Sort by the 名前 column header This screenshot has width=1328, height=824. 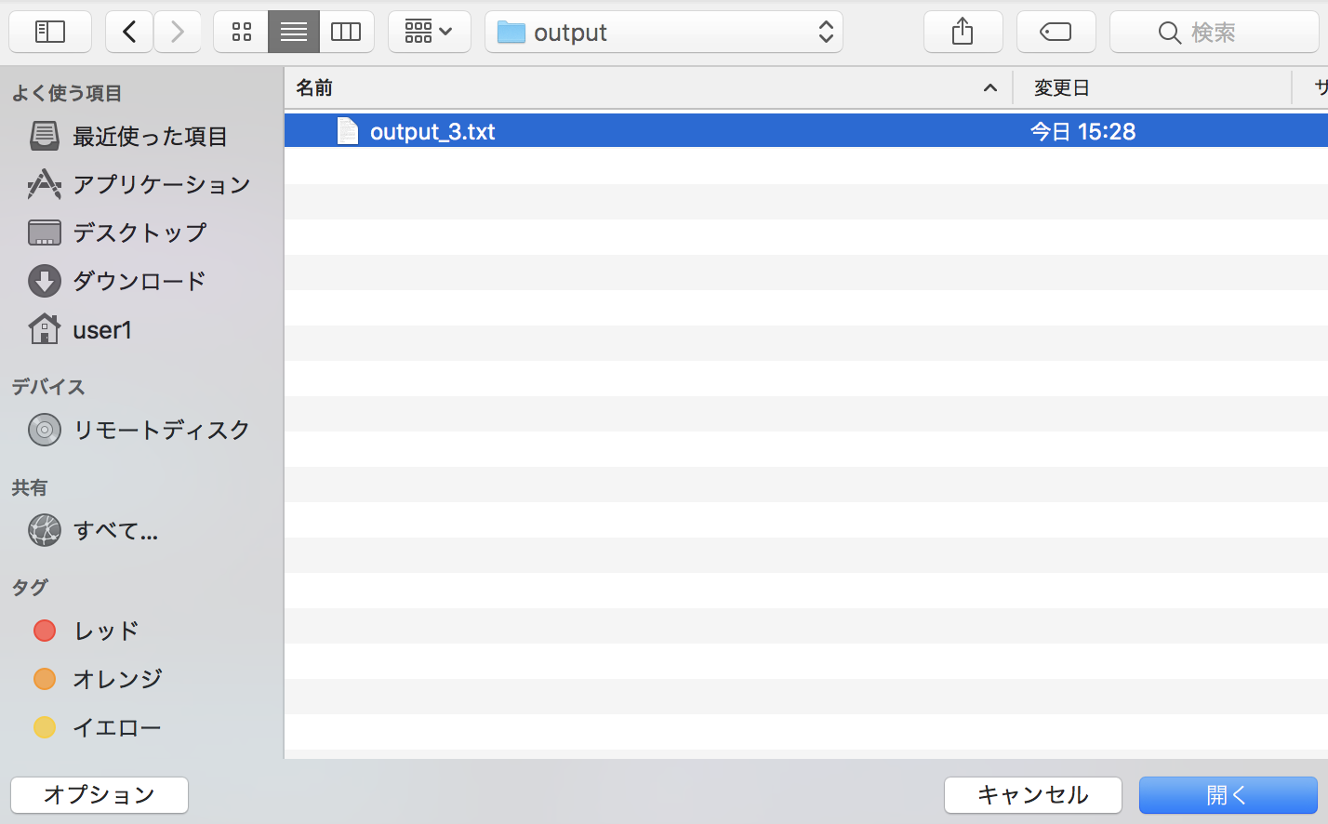[x=642, y=87]
